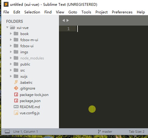Toggle the sidebar using status bar panel icon
The height and width of the screenshot is (138, 148).
tap(7, 132)
